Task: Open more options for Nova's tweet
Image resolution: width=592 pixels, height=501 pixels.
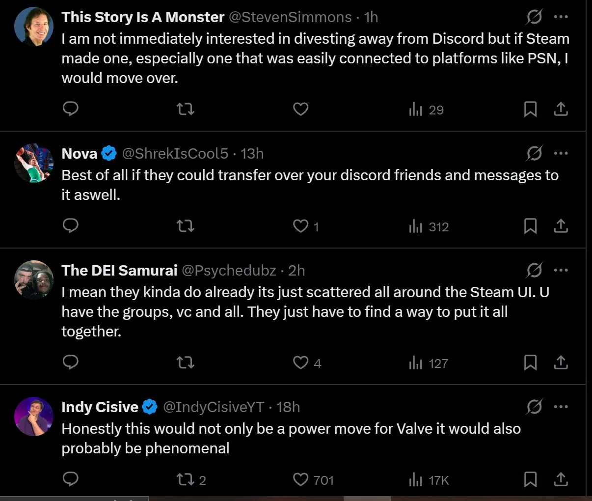Action: click(x=561, y=153)
